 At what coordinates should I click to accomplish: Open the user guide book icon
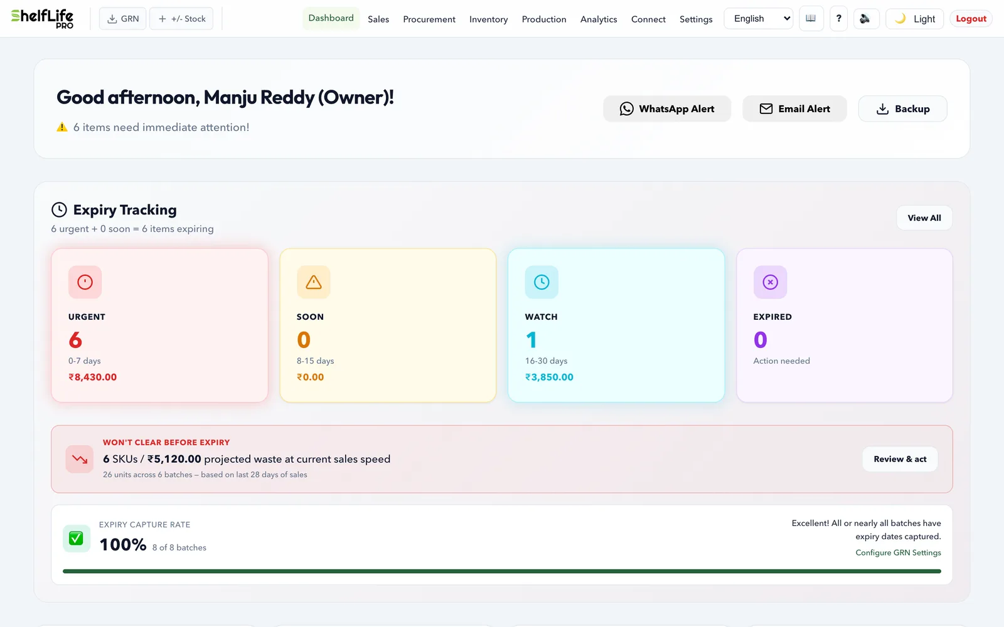[811, 19]
